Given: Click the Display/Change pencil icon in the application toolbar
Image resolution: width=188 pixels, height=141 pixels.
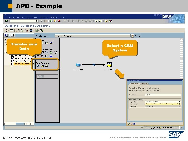Looking at the screenshot, I should (7, 30).
